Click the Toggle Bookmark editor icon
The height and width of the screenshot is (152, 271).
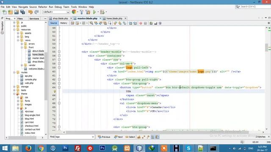(x=124, y=23)
